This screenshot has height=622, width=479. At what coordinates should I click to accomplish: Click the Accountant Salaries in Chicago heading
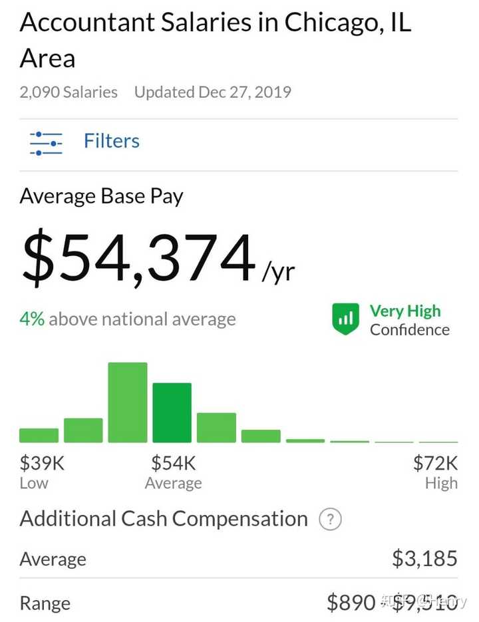tap(216, 40)
